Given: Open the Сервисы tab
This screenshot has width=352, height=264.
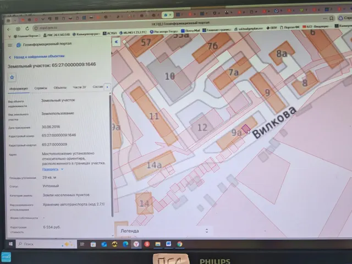Looking at the screenshot, I should click(x=41, y=88).
